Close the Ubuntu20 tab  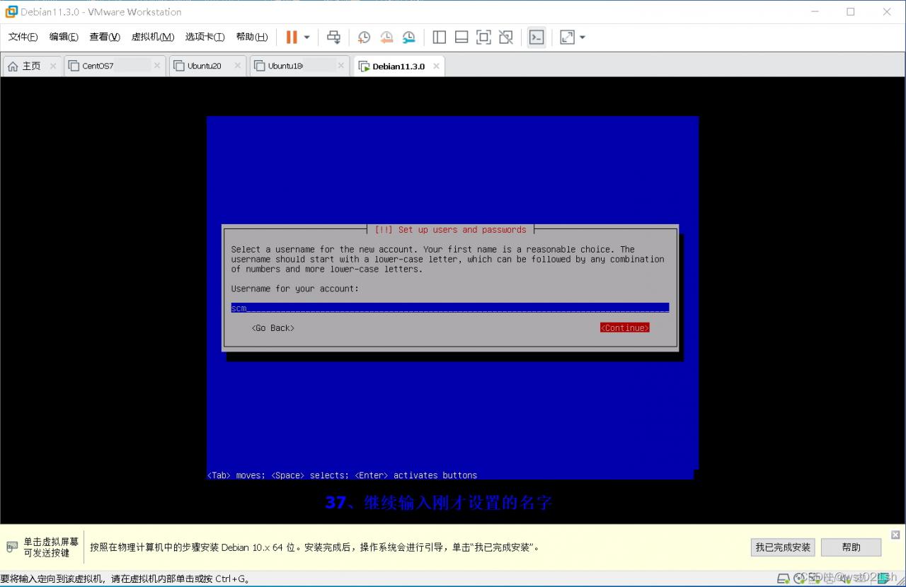point(238,66)
